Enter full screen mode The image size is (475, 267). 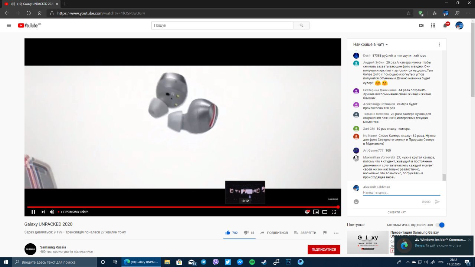coord(334,212)
